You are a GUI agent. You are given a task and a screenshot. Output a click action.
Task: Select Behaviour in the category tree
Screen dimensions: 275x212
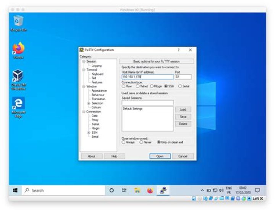click(x=98, y=95)
